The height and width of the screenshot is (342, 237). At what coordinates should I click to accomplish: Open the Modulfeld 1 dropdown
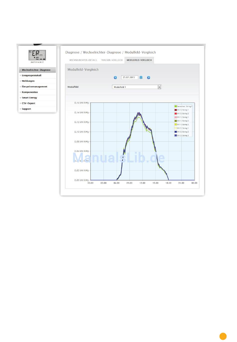pos(137,87)
